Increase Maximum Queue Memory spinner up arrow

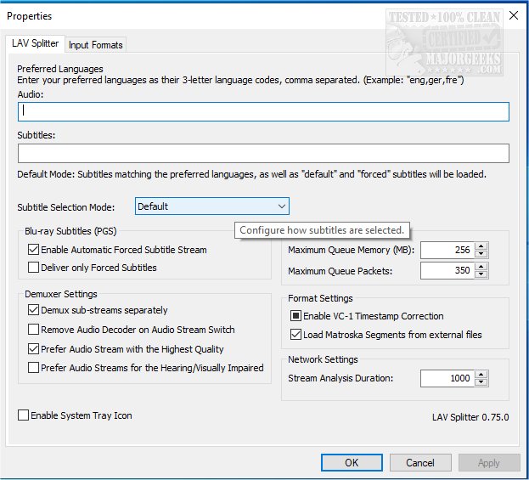coord(481,246)
